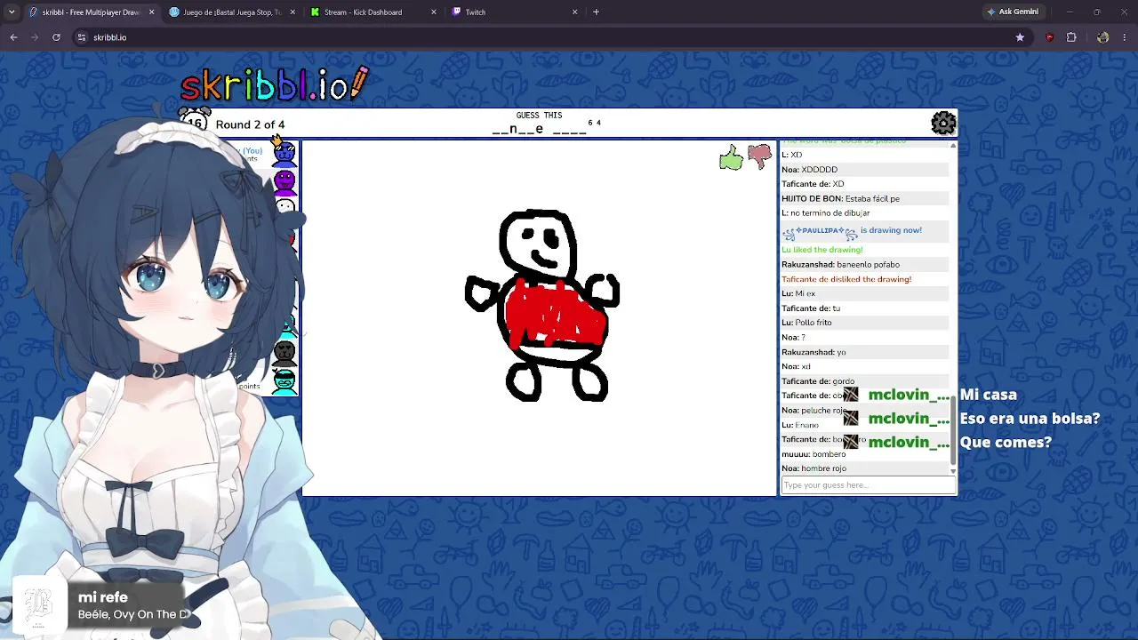1138x640 pixels.
Task: Switch to the Stream - Kick Dashboard tab
Action: coord(373,12)
